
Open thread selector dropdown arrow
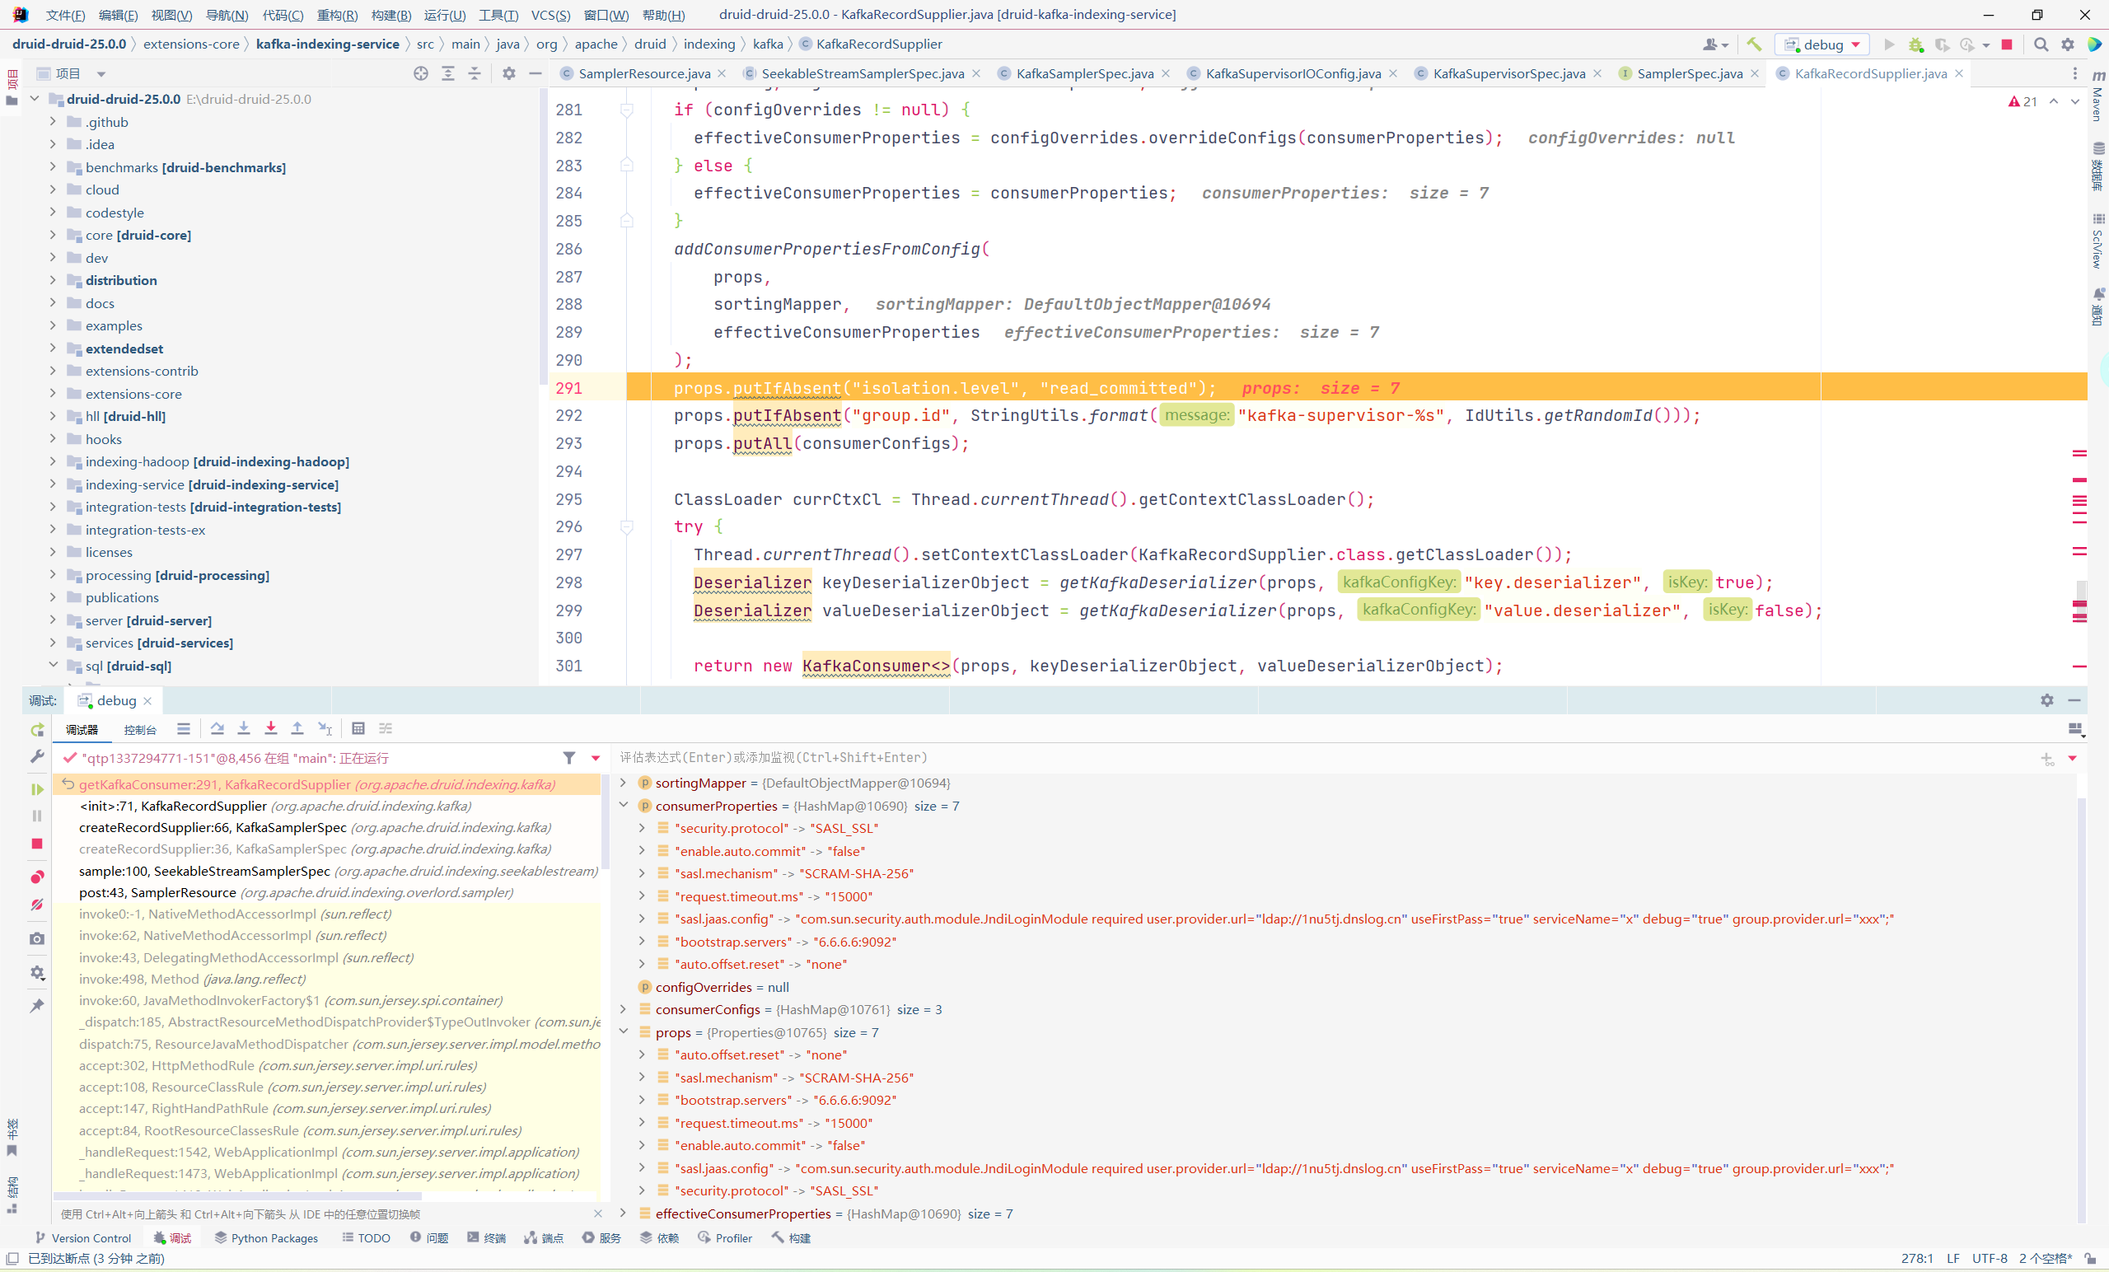click(x=596, y=758)
